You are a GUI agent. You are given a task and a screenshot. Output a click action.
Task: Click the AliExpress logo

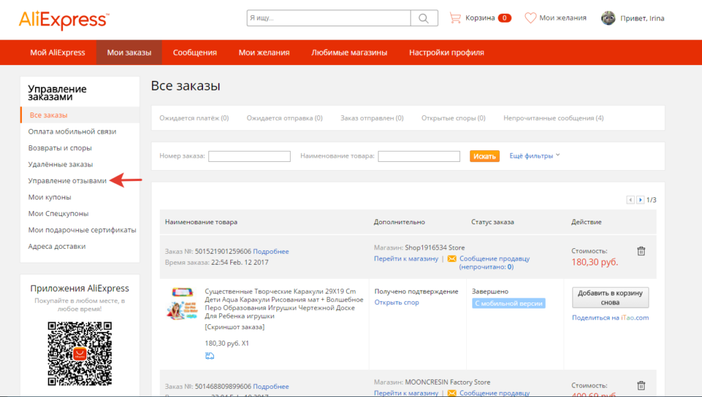pyautogui.click(x=64, y=20)
